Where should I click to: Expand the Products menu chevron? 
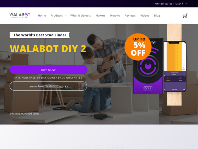point(66,16)
